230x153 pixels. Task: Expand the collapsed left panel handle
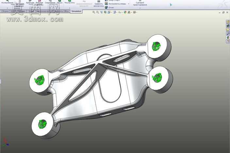1,82
